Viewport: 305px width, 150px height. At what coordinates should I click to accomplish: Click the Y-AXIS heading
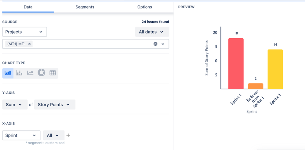point(8,93)
